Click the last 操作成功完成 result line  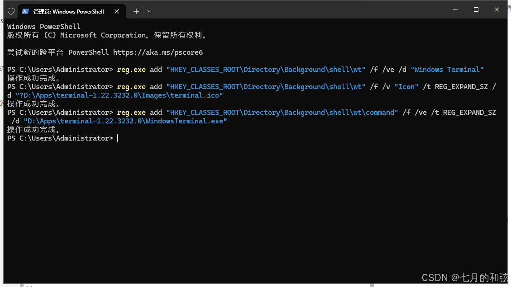point(33,130)
